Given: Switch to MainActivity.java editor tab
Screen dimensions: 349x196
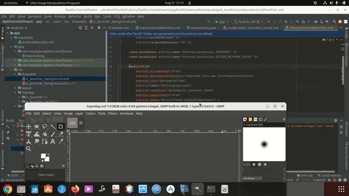Looking at the screenshot, I should (x=202, y=28).
